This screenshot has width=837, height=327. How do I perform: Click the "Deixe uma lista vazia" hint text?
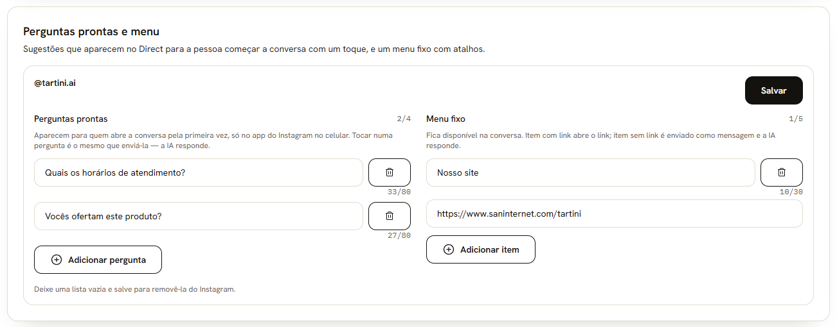pyautogui.click(x=135, y=289)
